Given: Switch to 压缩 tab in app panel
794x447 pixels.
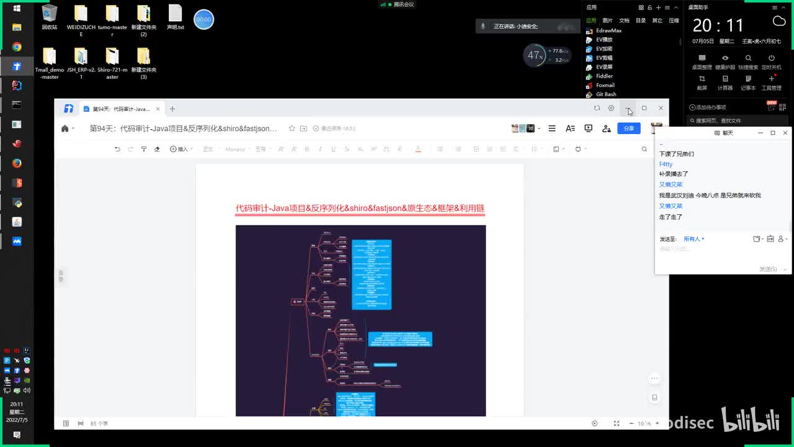Looking at the screenshot, I should pos(674,20).
